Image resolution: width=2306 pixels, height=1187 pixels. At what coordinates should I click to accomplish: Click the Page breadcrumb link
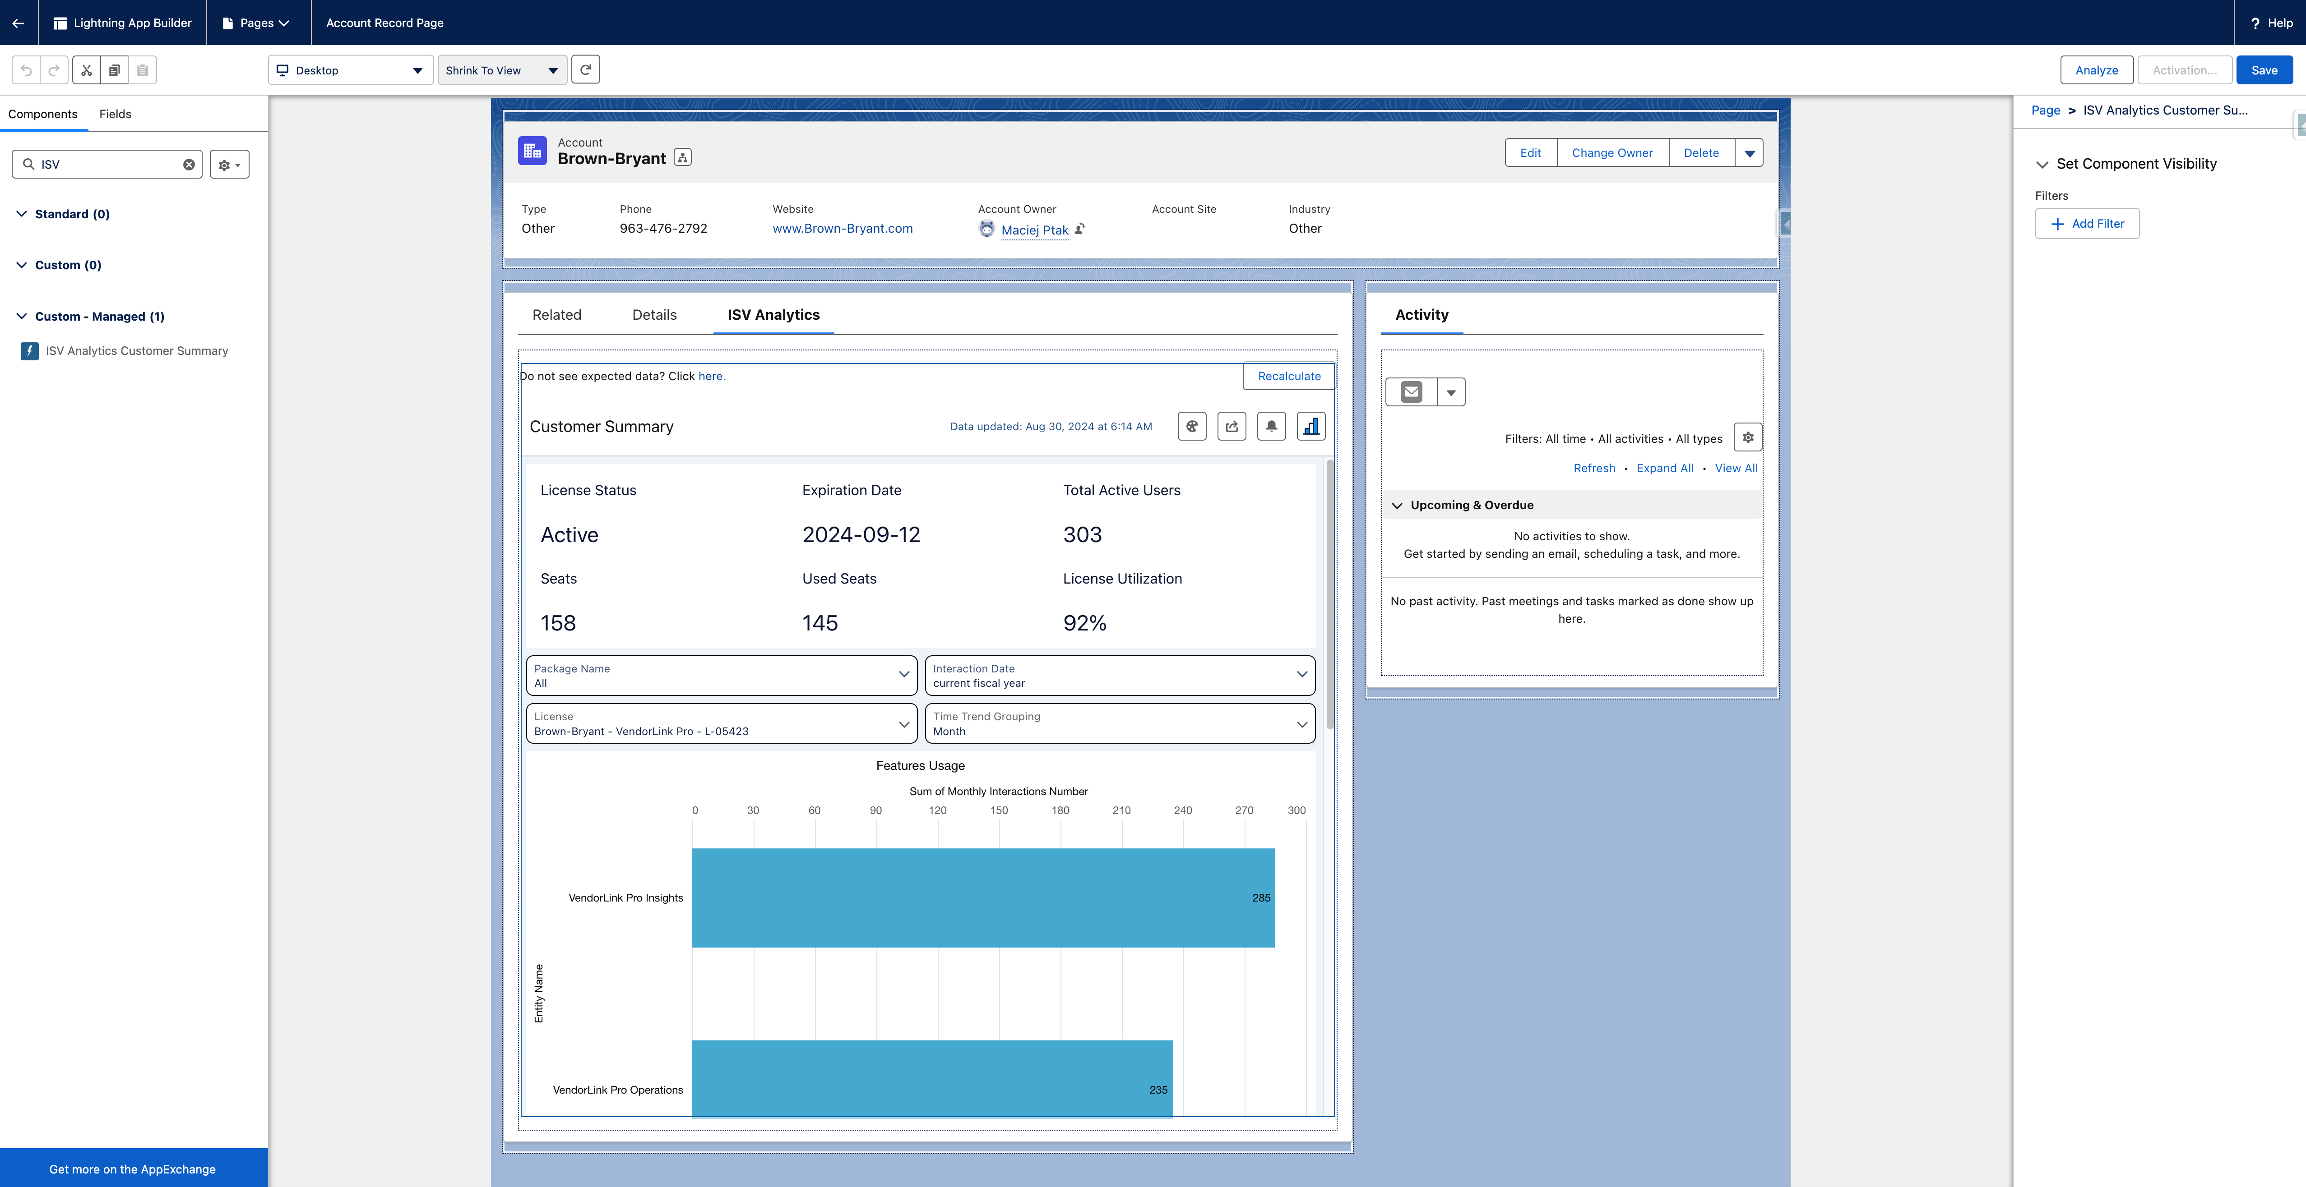click(x=2046, y=110)
